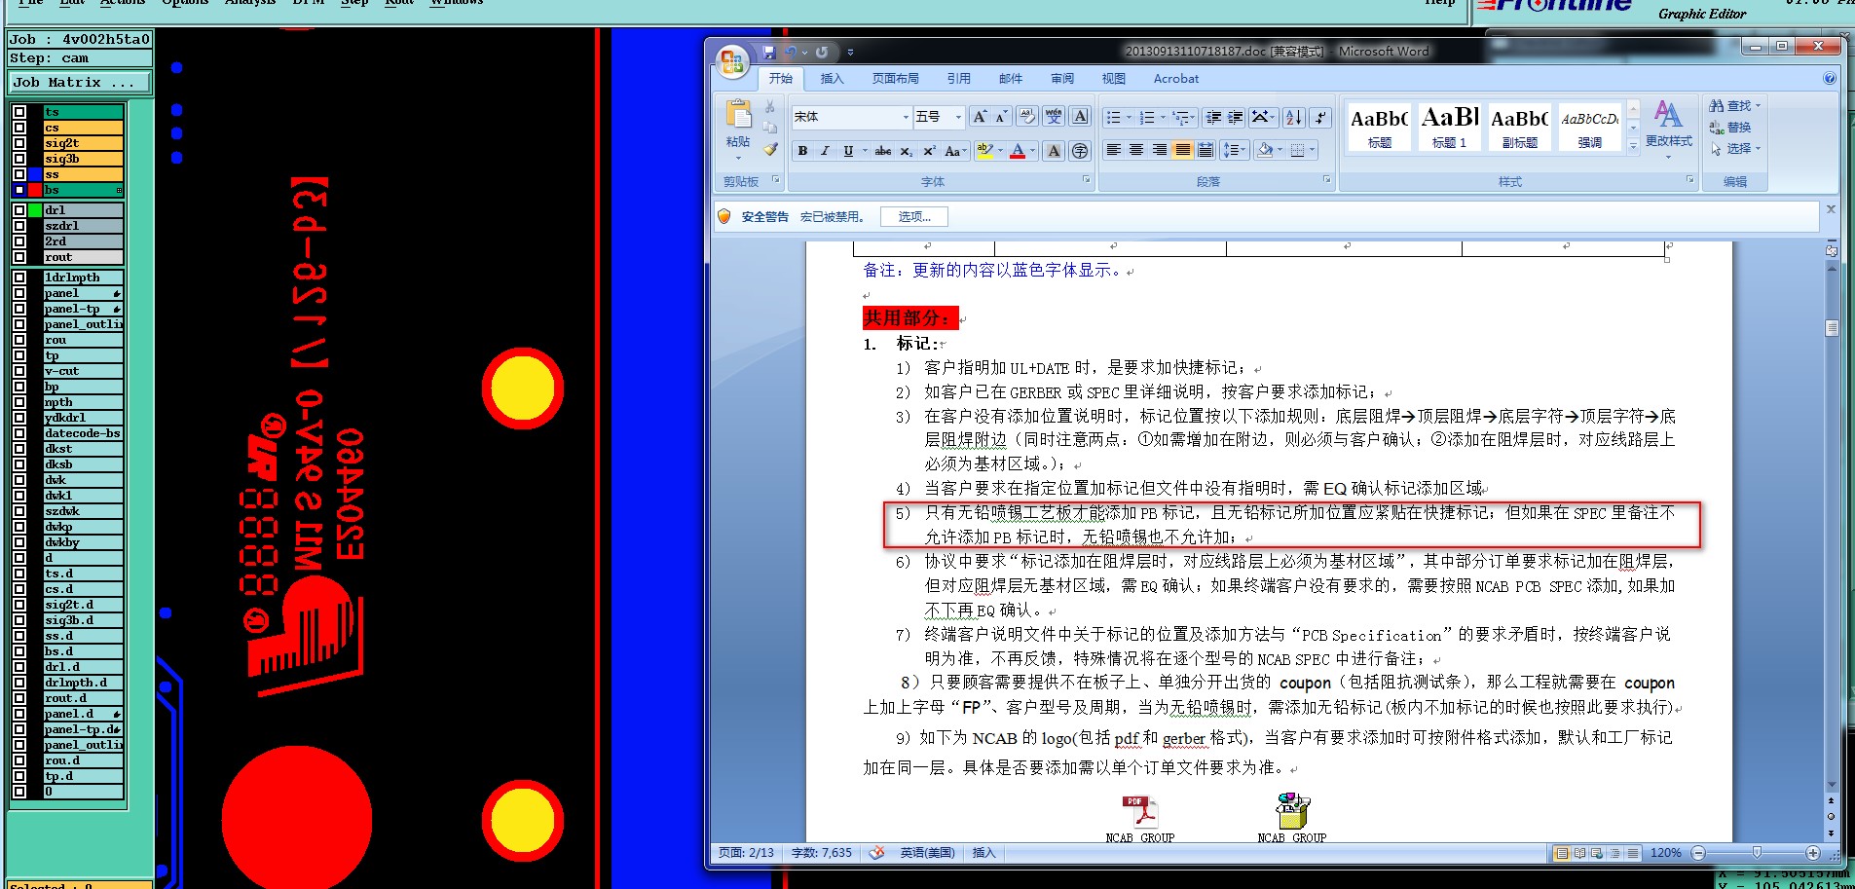Click the Decrease Indent icon

(x=1213, y=118)
